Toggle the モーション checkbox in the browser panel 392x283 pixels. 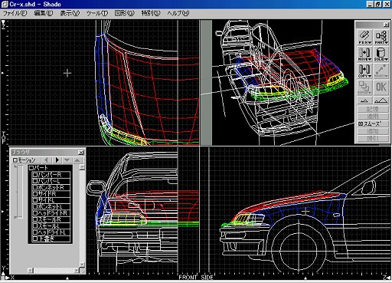tap(15, 160)
